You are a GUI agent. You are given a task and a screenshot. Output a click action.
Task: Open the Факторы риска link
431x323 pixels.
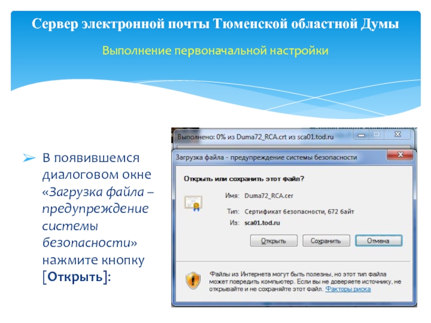point(347,289)
